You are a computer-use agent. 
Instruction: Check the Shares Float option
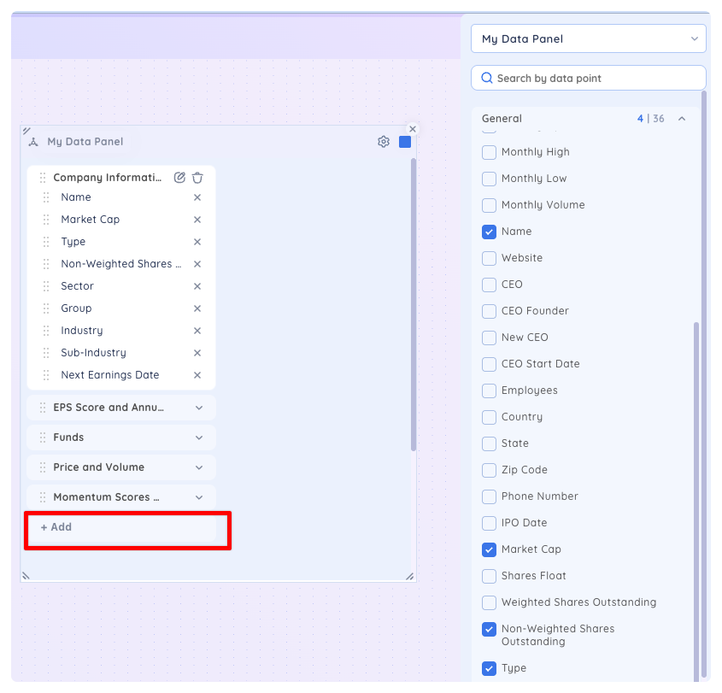point(489,576)
